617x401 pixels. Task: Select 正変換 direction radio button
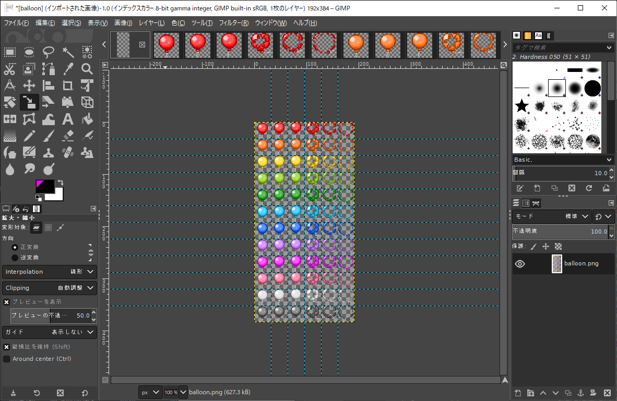15,247
